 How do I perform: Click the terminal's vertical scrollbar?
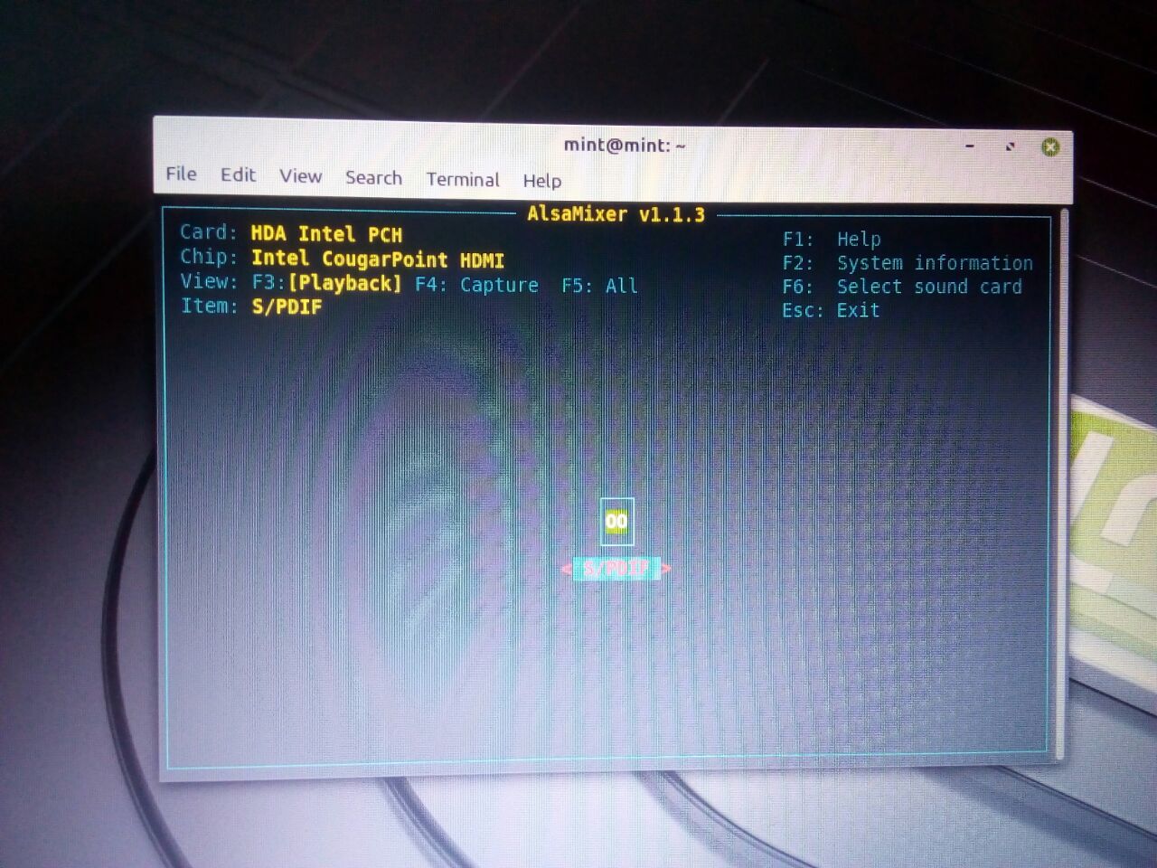[x=1064, y=484]
